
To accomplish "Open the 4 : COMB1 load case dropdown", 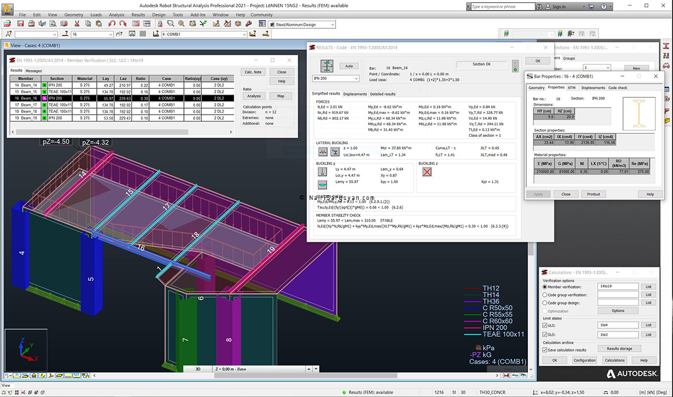I will pyautogui.click(x=244, y=34).
